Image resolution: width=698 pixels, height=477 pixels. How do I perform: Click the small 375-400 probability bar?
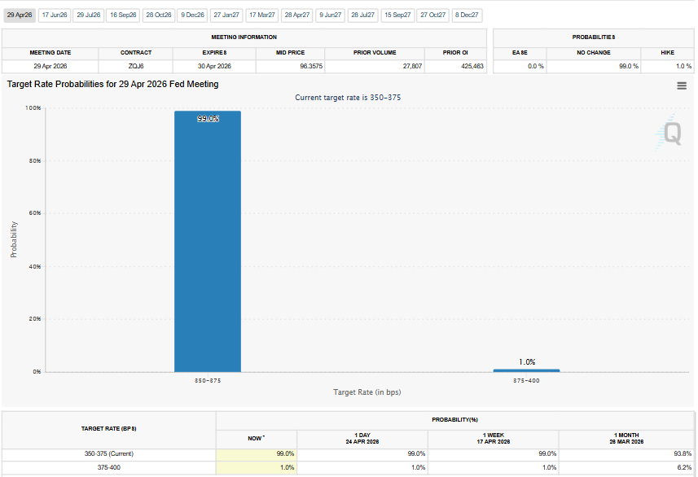pos(526,370)
